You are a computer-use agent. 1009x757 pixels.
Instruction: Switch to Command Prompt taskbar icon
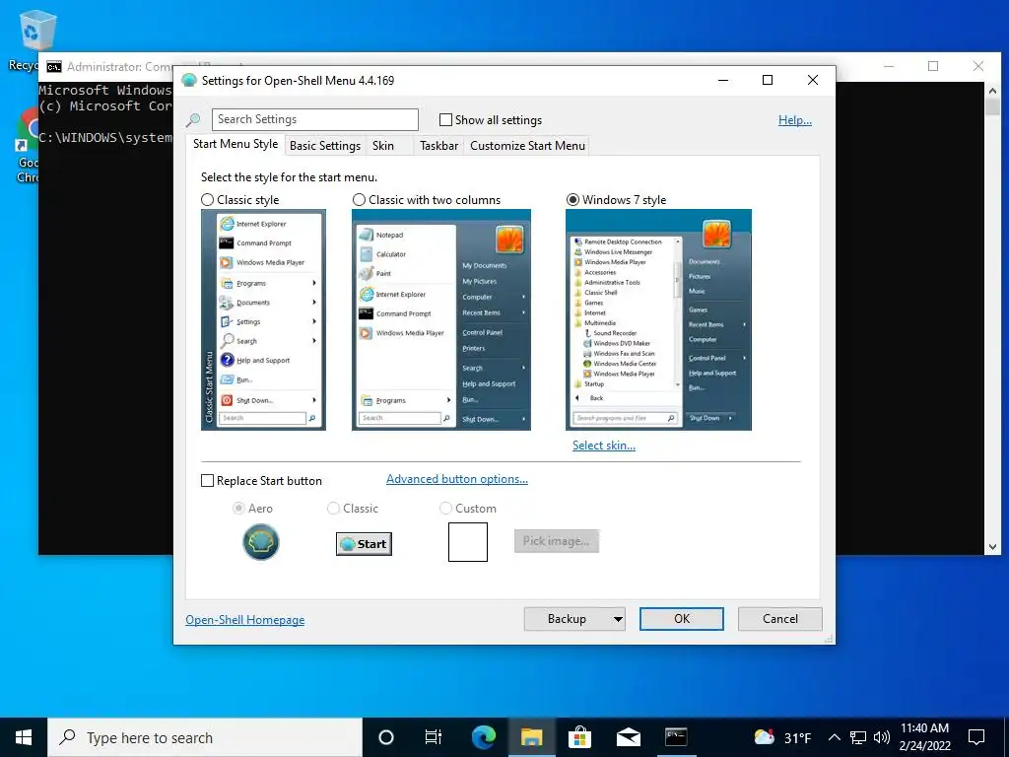point(676,737)
